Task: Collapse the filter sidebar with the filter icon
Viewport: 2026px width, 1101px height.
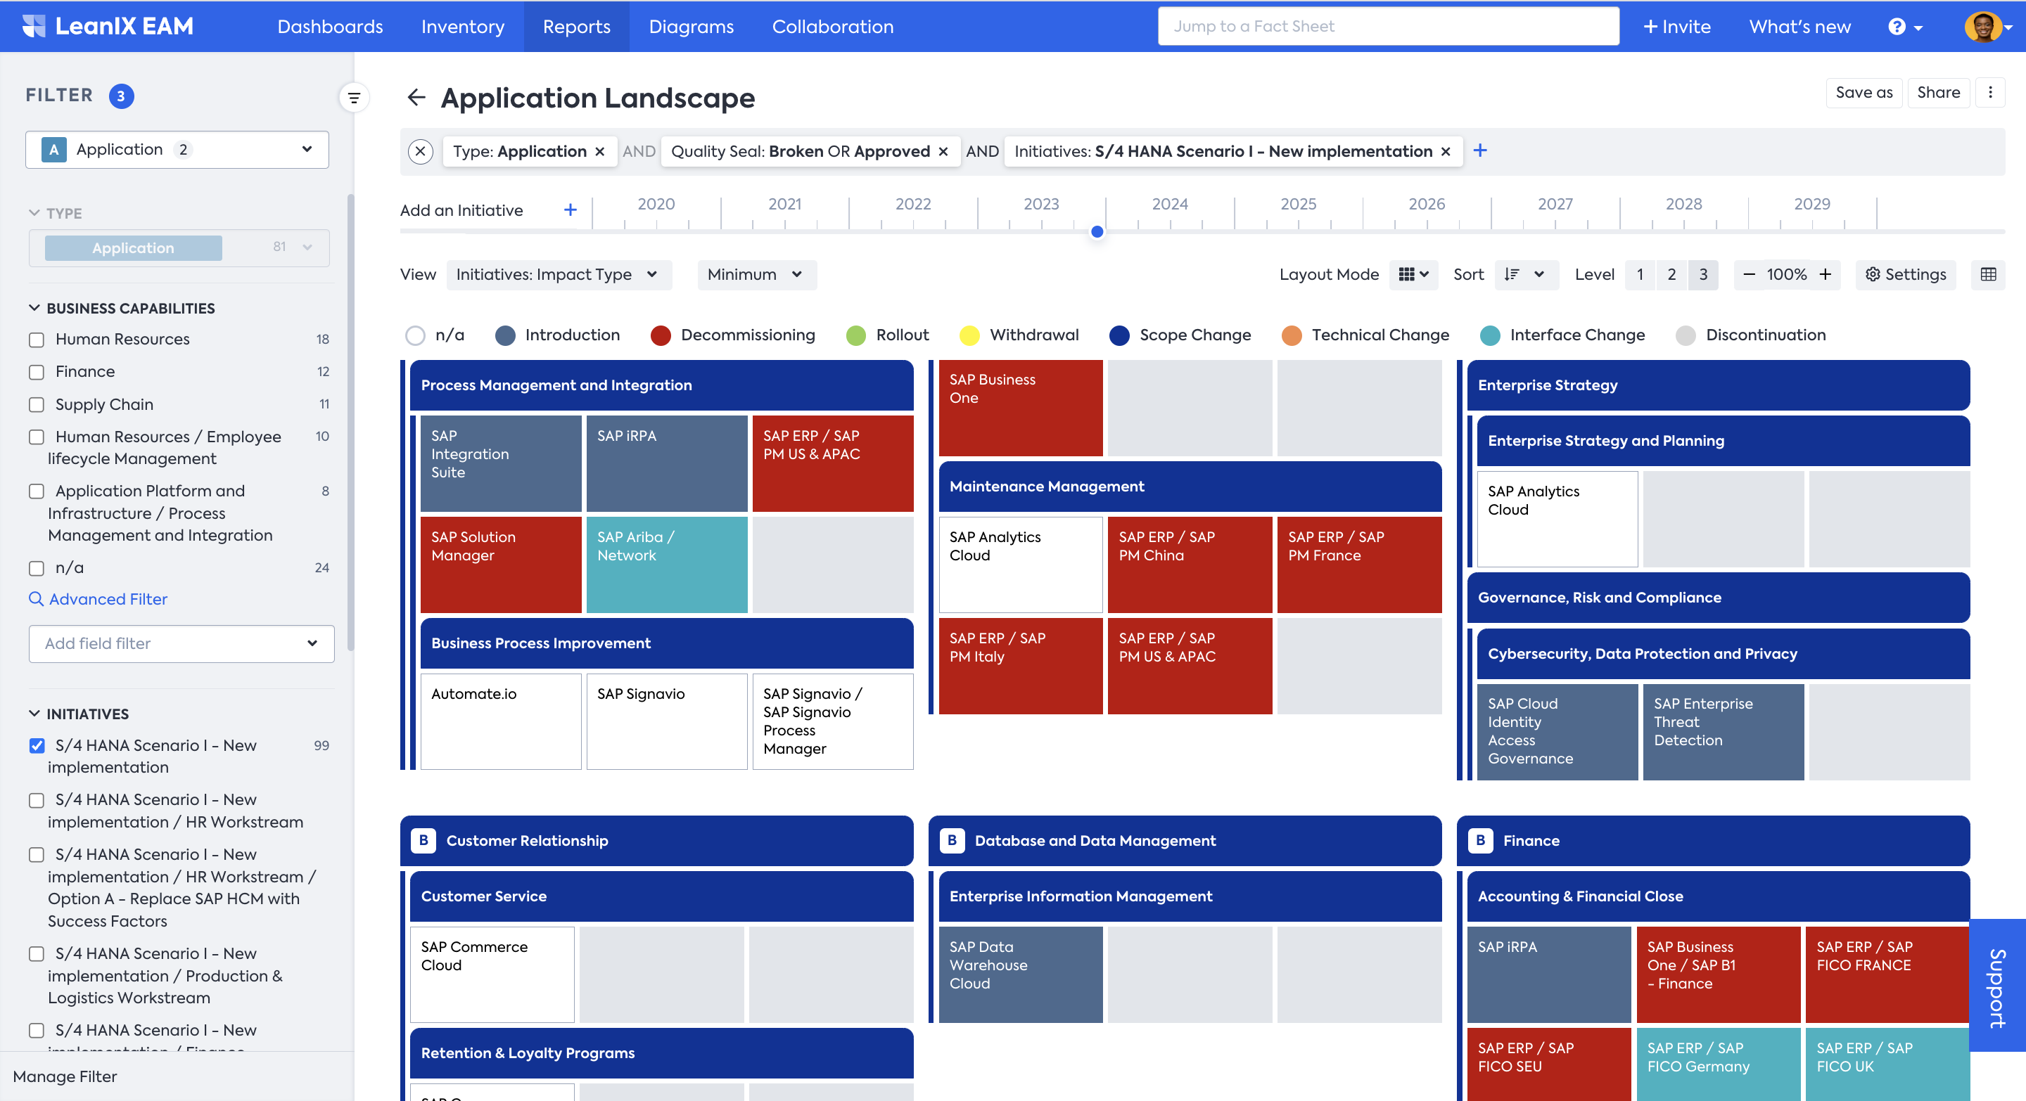Action: 354,98
